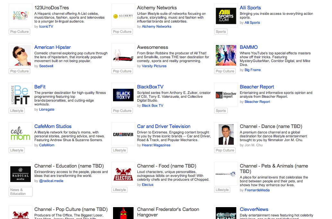The image size is (332, 219).
Task: Visit the Hearst Magazines creator link
Action: coord(156,145)
